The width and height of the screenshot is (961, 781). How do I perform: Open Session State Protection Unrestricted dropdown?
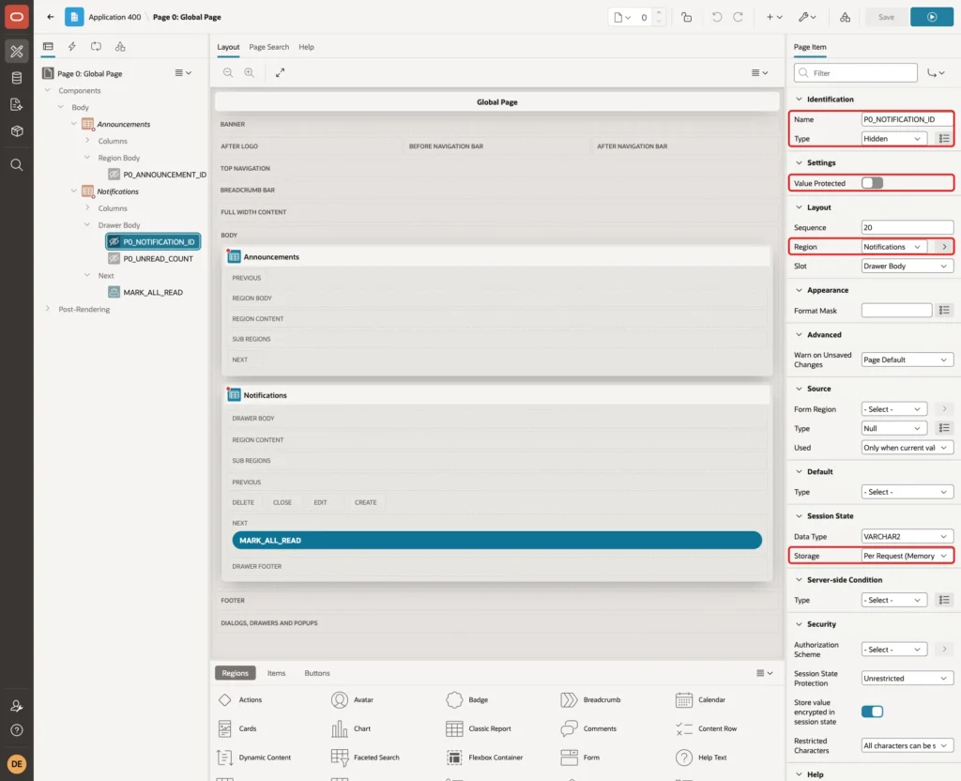pos(908,678)
